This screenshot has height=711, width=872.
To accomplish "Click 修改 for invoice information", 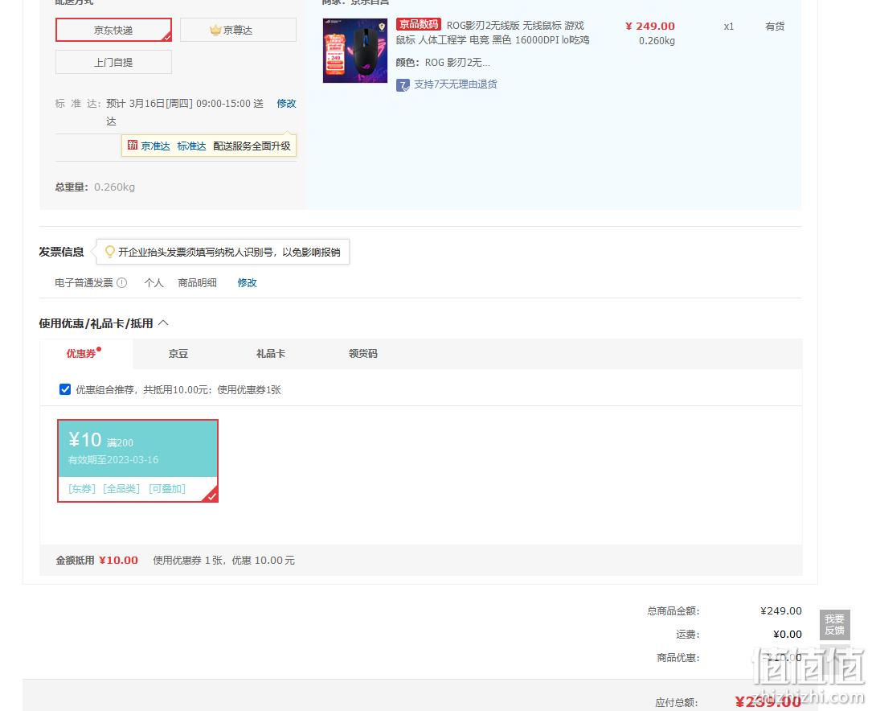I will tap(247, 282).
